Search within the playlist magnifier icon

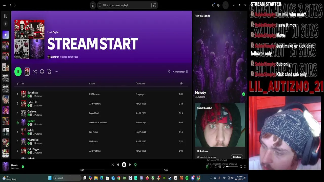(x=169, y=72)
